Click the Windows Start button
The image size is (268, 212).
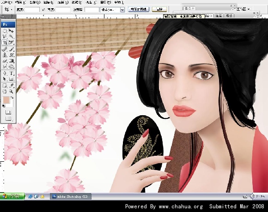(x=12, y=196)
